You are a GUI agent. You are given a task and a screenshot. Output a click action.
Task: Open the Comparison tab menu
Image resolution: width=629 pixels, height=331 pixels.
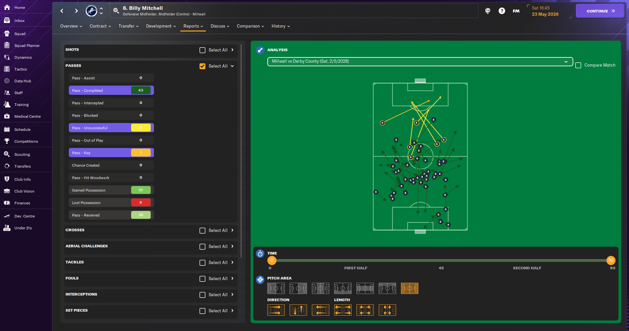point(250,26)
